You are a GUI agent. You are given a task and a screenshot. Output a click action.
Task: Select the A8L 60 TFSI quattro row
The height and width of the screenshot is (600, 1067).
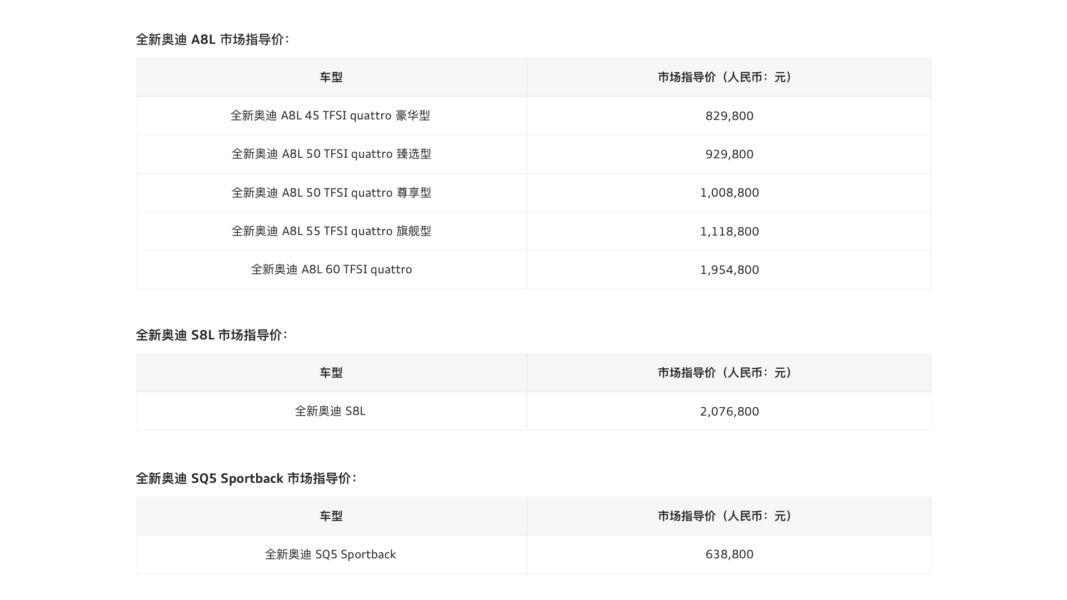click(x=533, y=269)
